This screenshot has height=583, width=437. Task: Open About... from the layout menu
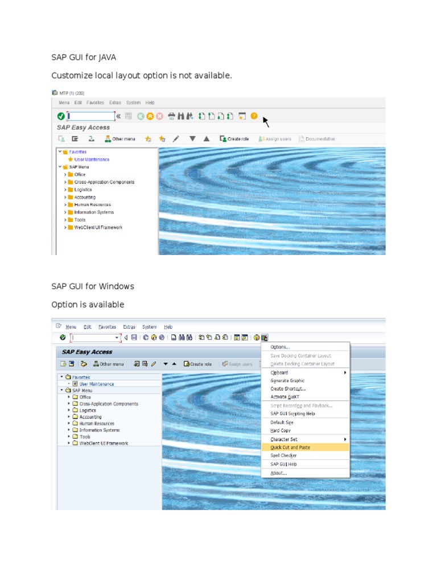[x=305, y=473]
